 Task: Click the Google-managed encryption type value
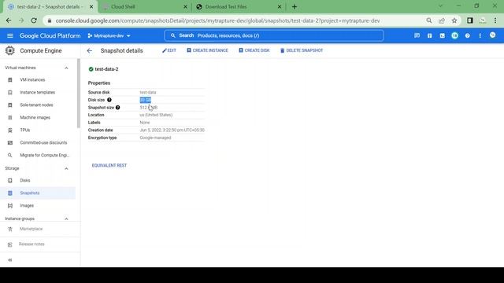155,138
